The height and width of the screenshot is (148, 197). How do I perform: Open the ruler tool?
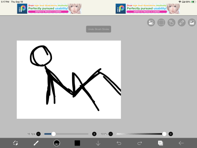point(182,22)
